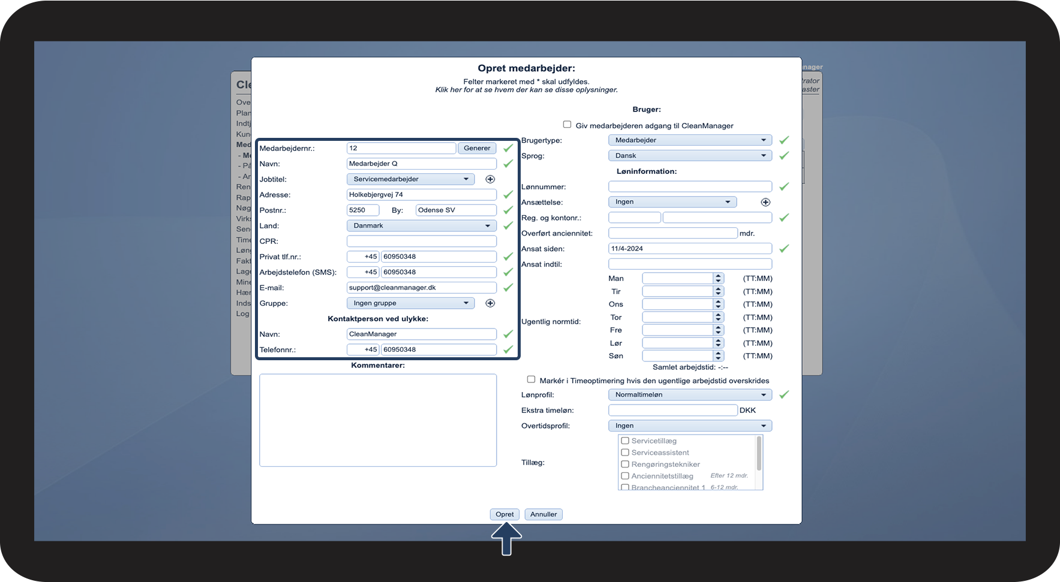Check the Servicetillæg supplement checkbox
The image size is (1060, 582).
point(625,441)
